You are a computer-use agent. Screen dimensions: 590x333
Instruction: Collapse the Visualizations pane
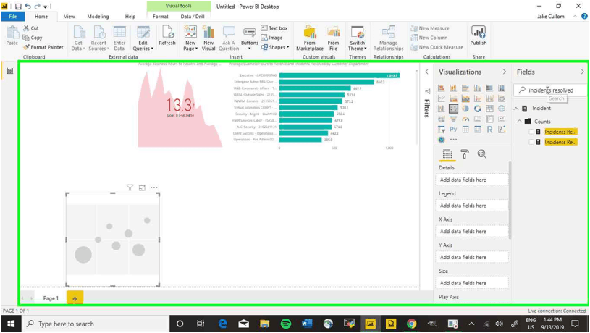click(504, 72)
